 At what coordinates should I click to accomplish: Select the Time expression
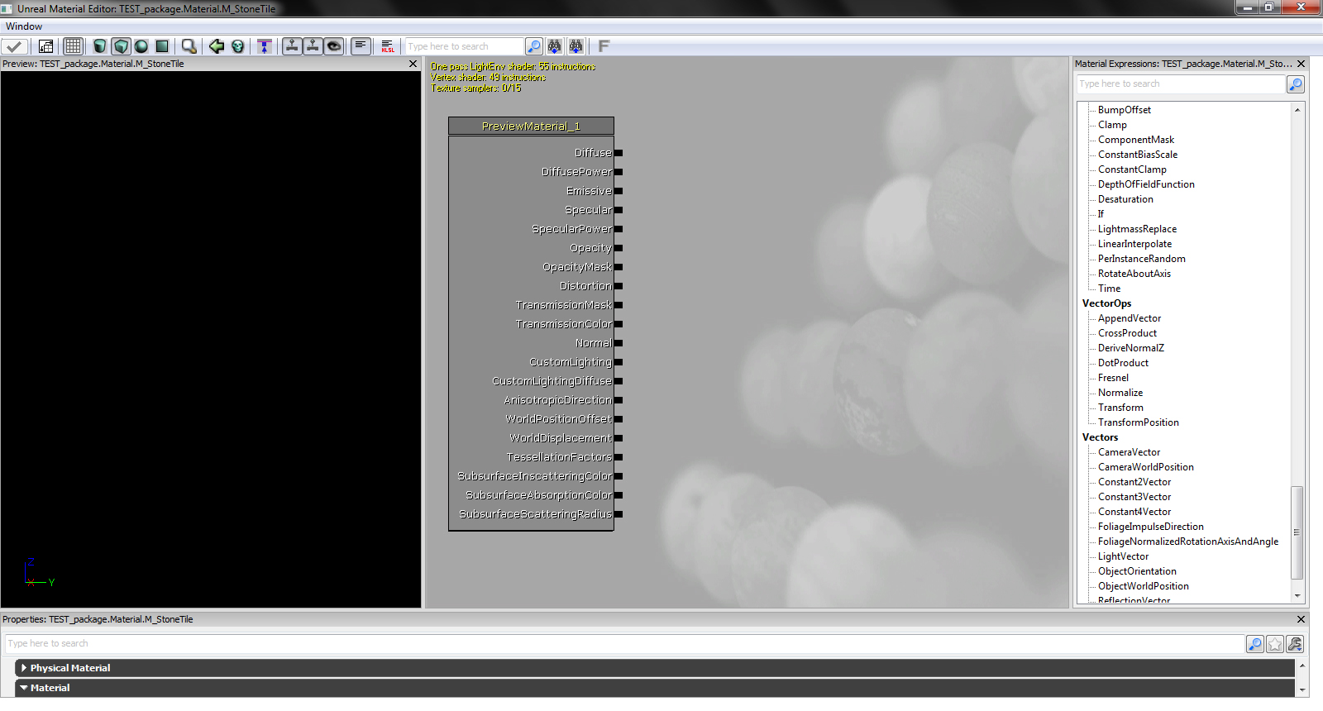click(x=1109, y=289)
